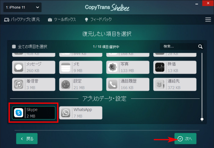This screenshot has height=148, width=214.
Task: Open the iPhone 11 device dropdown
Action: tap(22, 7)
